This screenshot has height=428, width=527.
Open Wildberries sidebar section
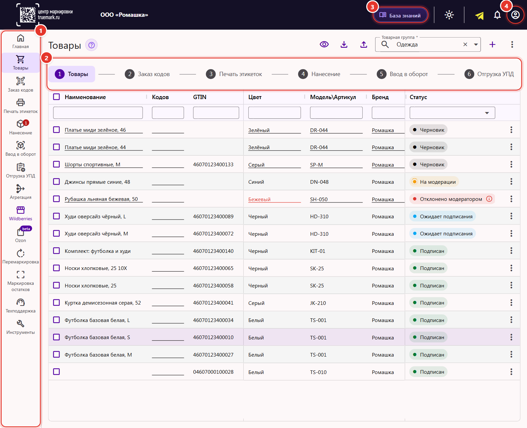coord(20,213)
